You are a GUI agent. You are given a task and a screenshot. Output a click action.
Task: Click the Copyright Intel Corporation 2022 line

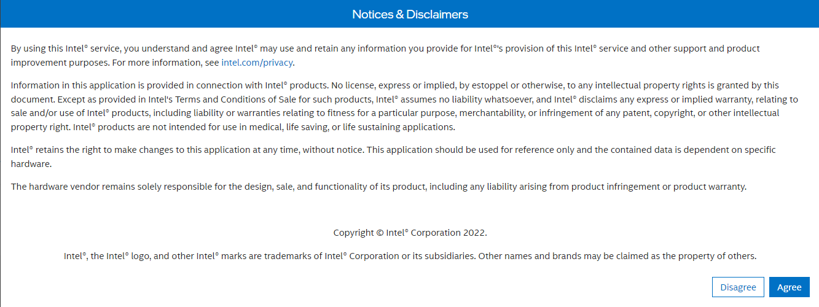(410, 233)
